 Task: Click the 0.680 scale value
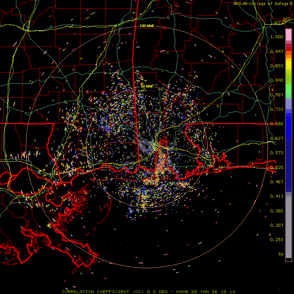277,124
